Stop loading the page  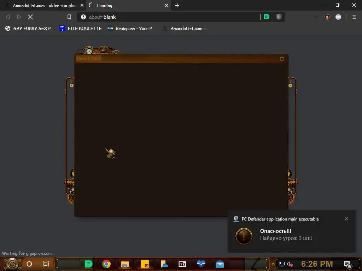tap(30, 17)
